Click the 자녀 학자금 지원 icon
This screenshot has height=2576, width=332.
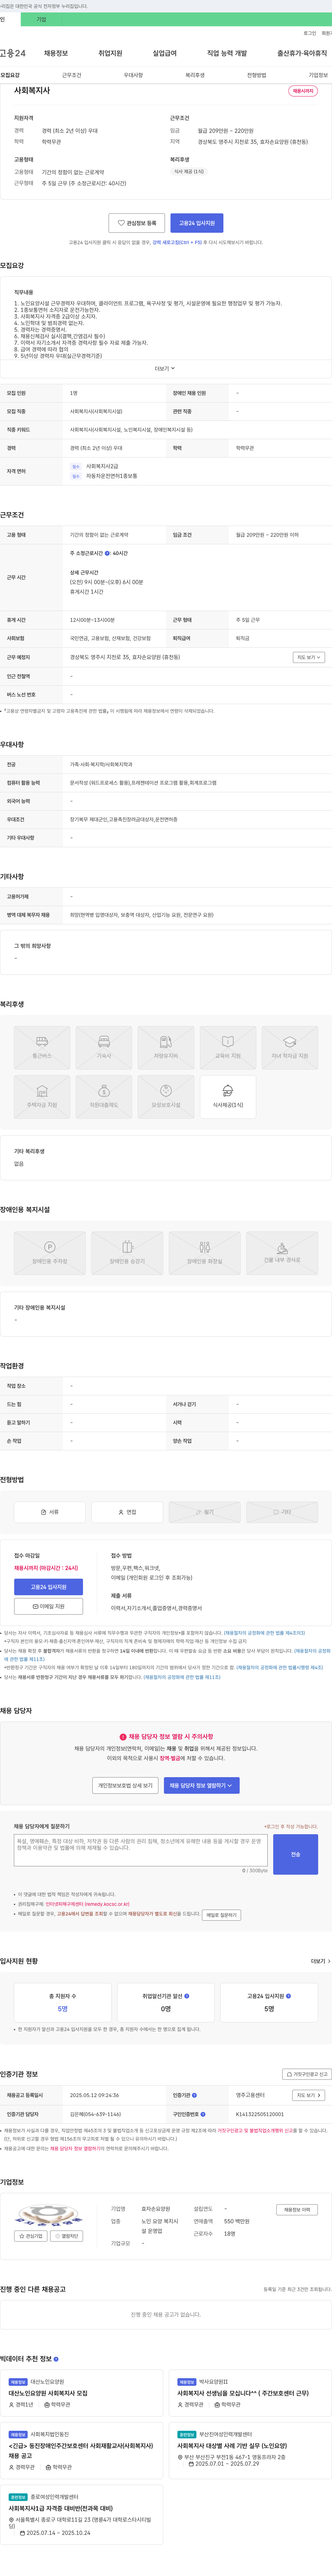[x=290, y=1047]
